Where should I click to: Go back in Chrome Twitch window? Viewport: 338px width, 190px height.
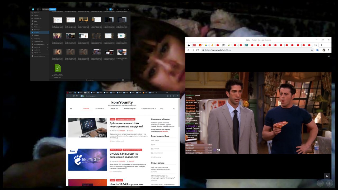tap(188, 50)
